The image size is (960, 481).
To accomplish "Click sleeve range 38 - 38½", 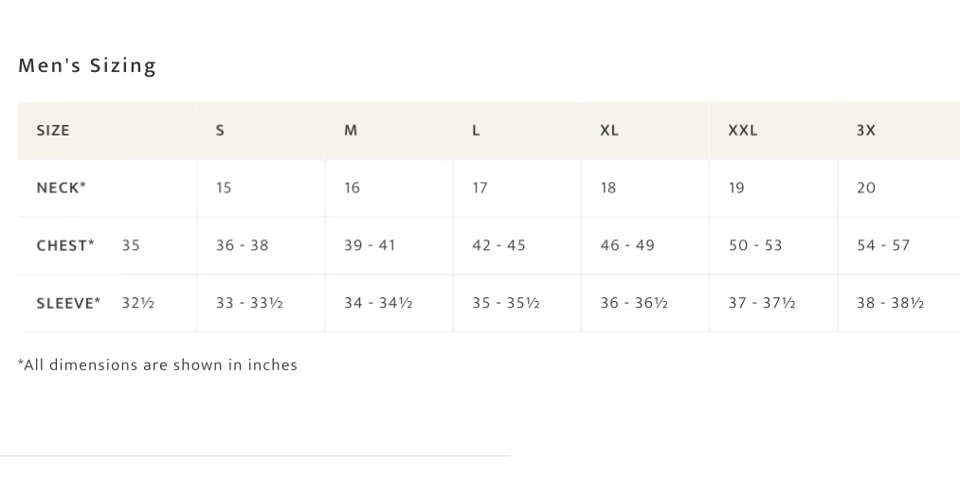I will 890,303.
